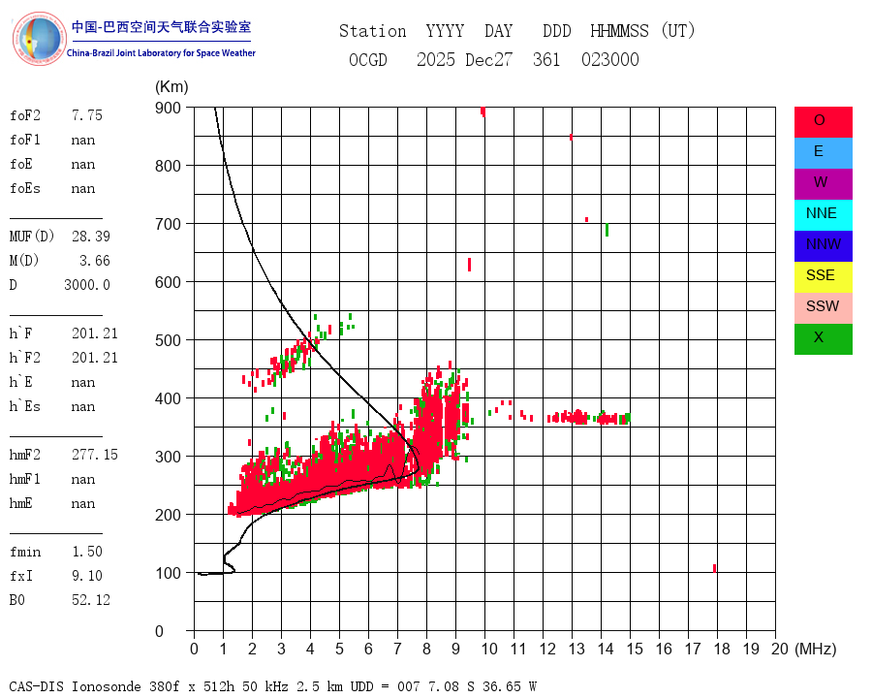Click the foEs parameter label

(25, 188)
